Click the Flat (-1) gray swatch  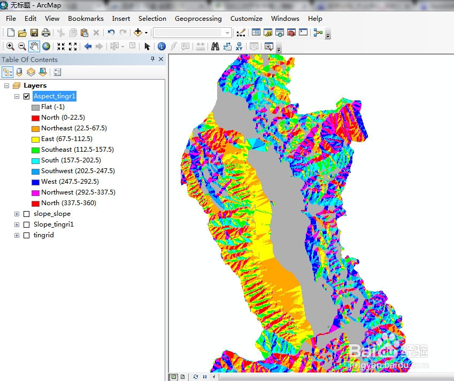[35, 107]
